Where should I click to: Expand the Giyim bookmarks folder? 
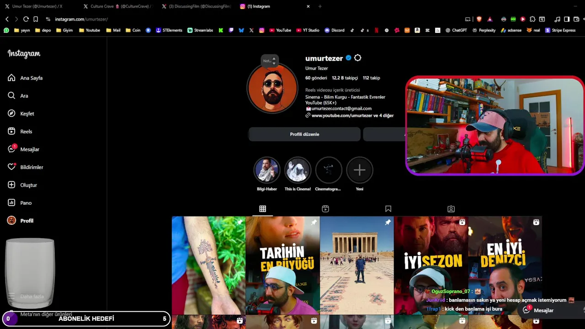(x=64, y=30)
